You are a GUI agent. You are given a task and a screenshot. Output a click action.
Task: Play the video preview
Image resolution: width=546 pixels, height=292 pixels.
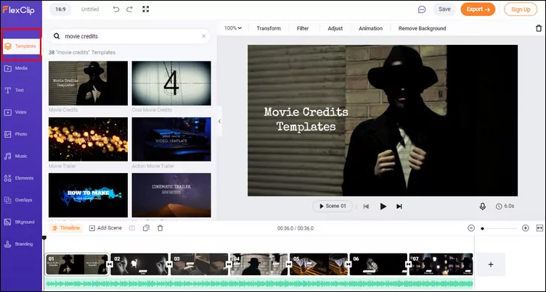pyautogui.click(x=383, y=207)
